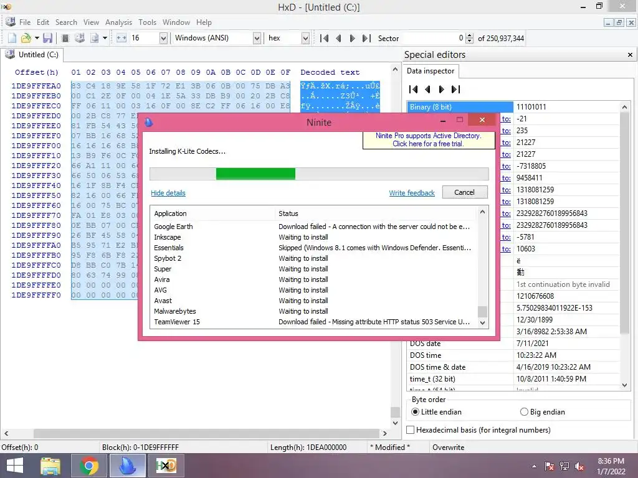Click the Data inspector scroll down arrow
Image resolution: width=638 pixels, height=478 pixels.
click(x=624, y=385)
